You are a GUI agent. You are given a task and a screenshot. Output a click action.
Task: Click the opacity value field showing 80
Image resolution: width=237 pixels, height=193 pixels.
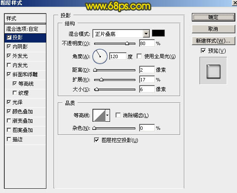click(x=147, y=43)
